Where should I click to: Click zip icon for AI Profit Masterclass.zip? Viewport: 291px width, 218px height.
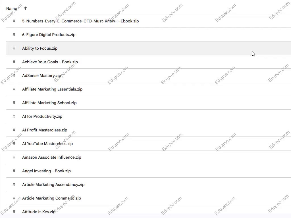click(x=14, y=130)
